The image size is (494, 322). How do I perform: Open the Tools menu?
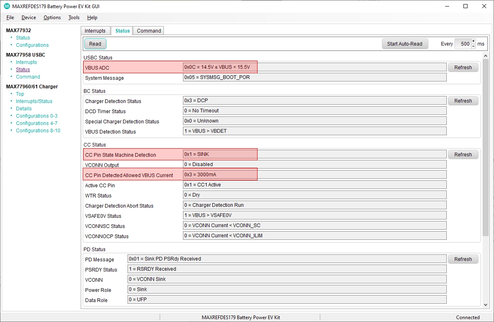click(74, 18)
